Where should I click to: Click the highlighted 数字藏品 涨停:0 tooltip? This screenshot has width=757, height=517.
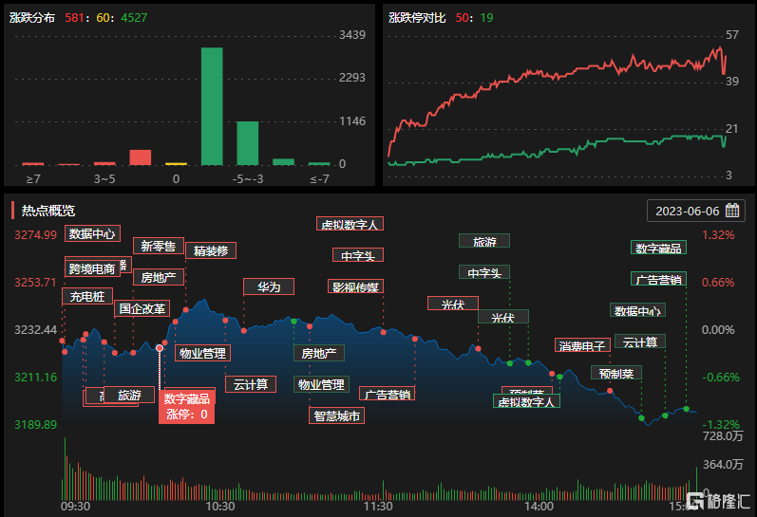(x=187, y=406)
